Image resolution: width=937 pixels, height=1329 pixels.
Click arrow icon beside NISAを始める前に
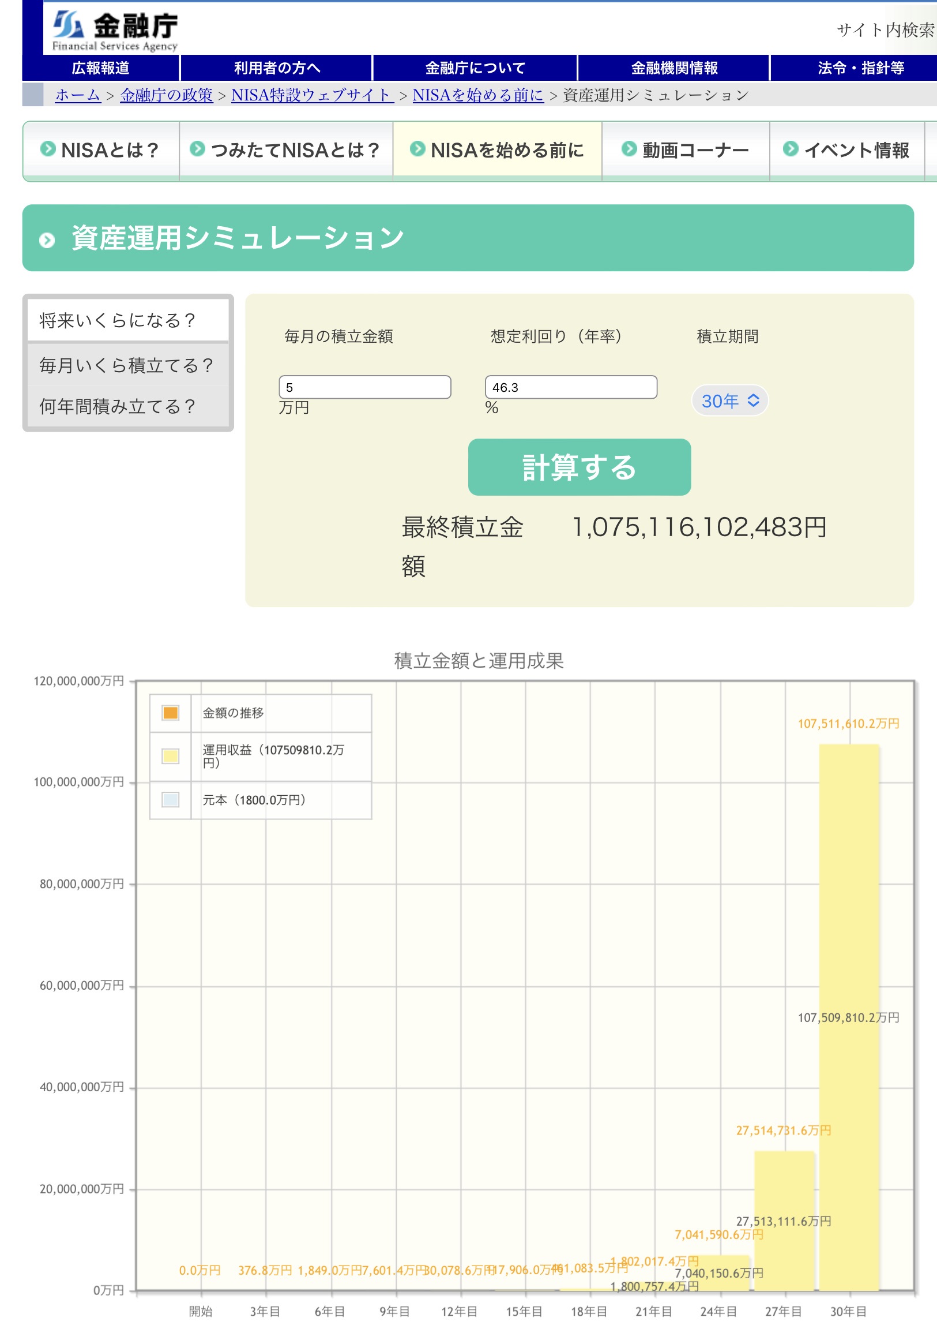click(x=417, y=149)
